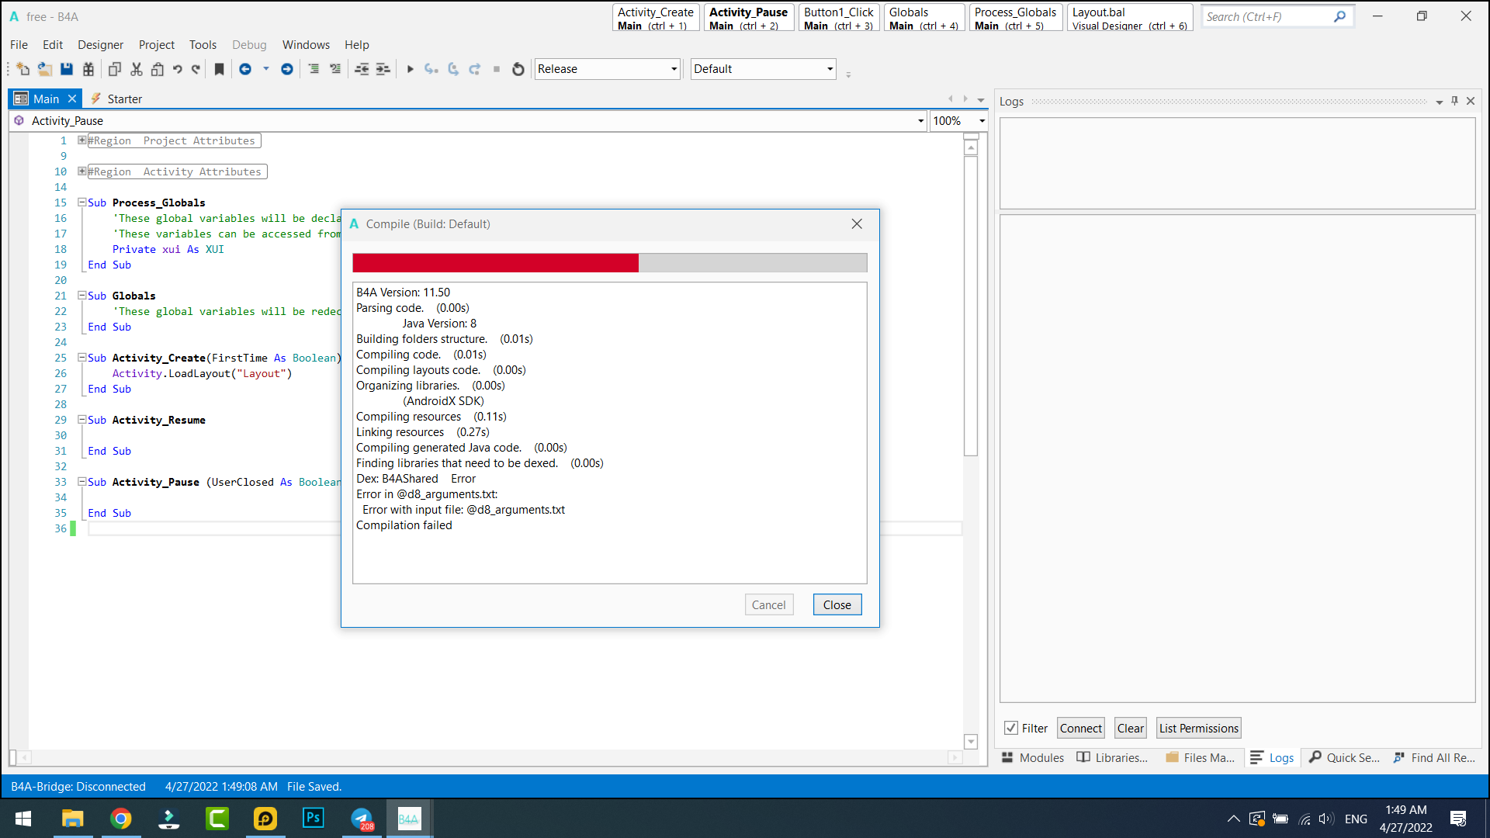Toggle bookmark with the bookmark icon

click(220, 69)
